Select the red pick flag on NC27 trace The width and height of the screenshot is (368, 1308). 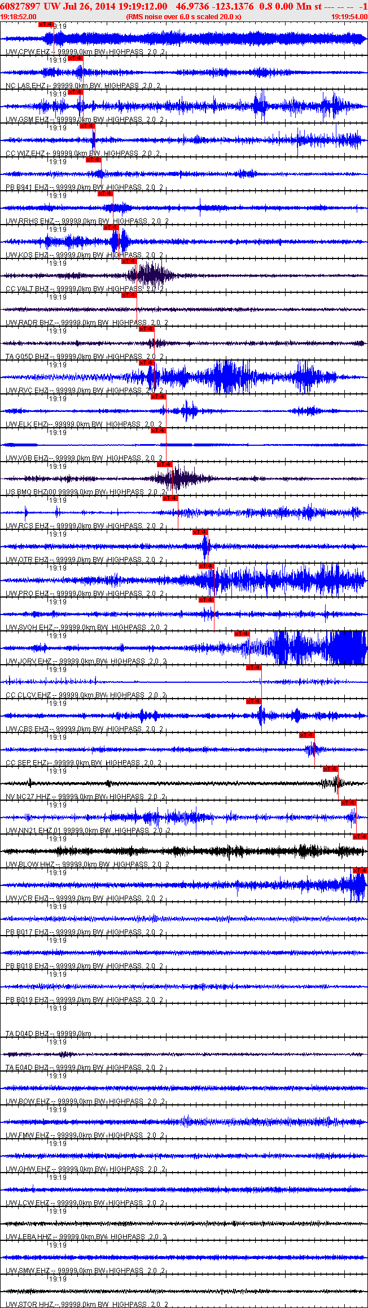pyautogui.click(x=330, y=769)
